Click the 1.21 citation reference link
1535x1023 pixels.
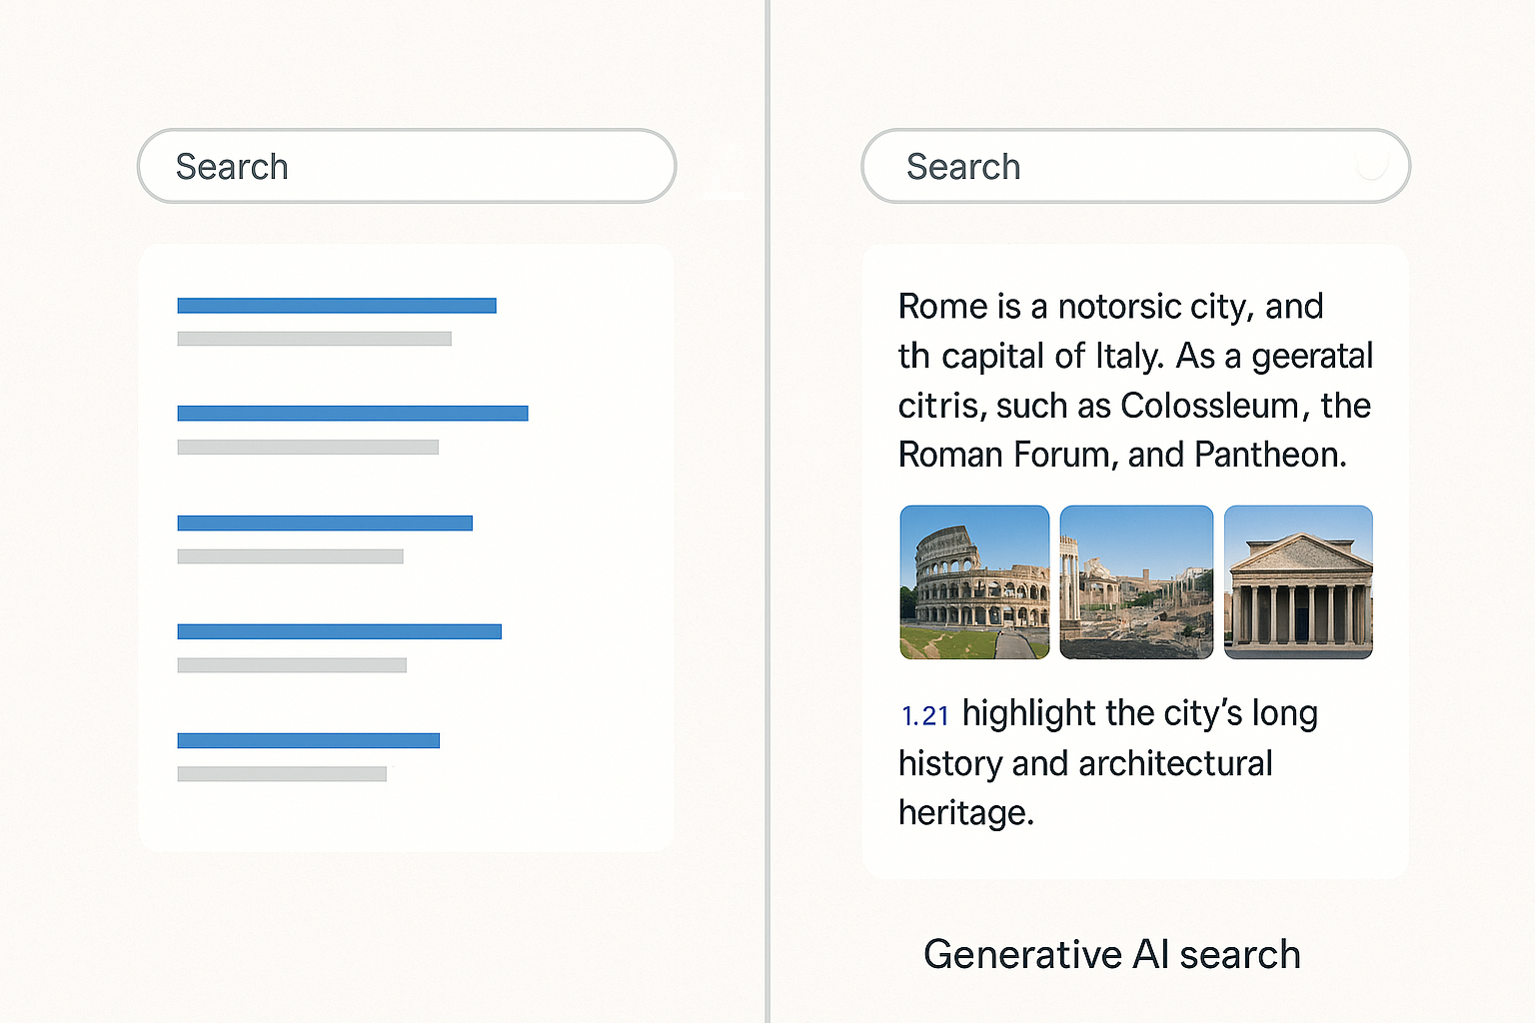924,716
